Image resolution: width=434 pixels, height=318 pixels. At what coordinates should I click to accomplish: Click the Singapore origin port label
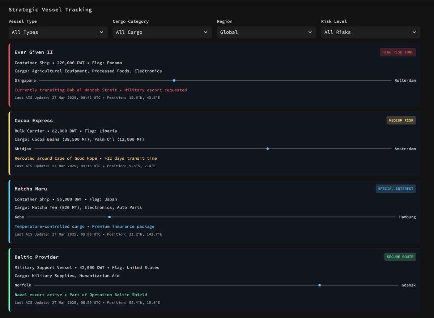click(25, 80)
